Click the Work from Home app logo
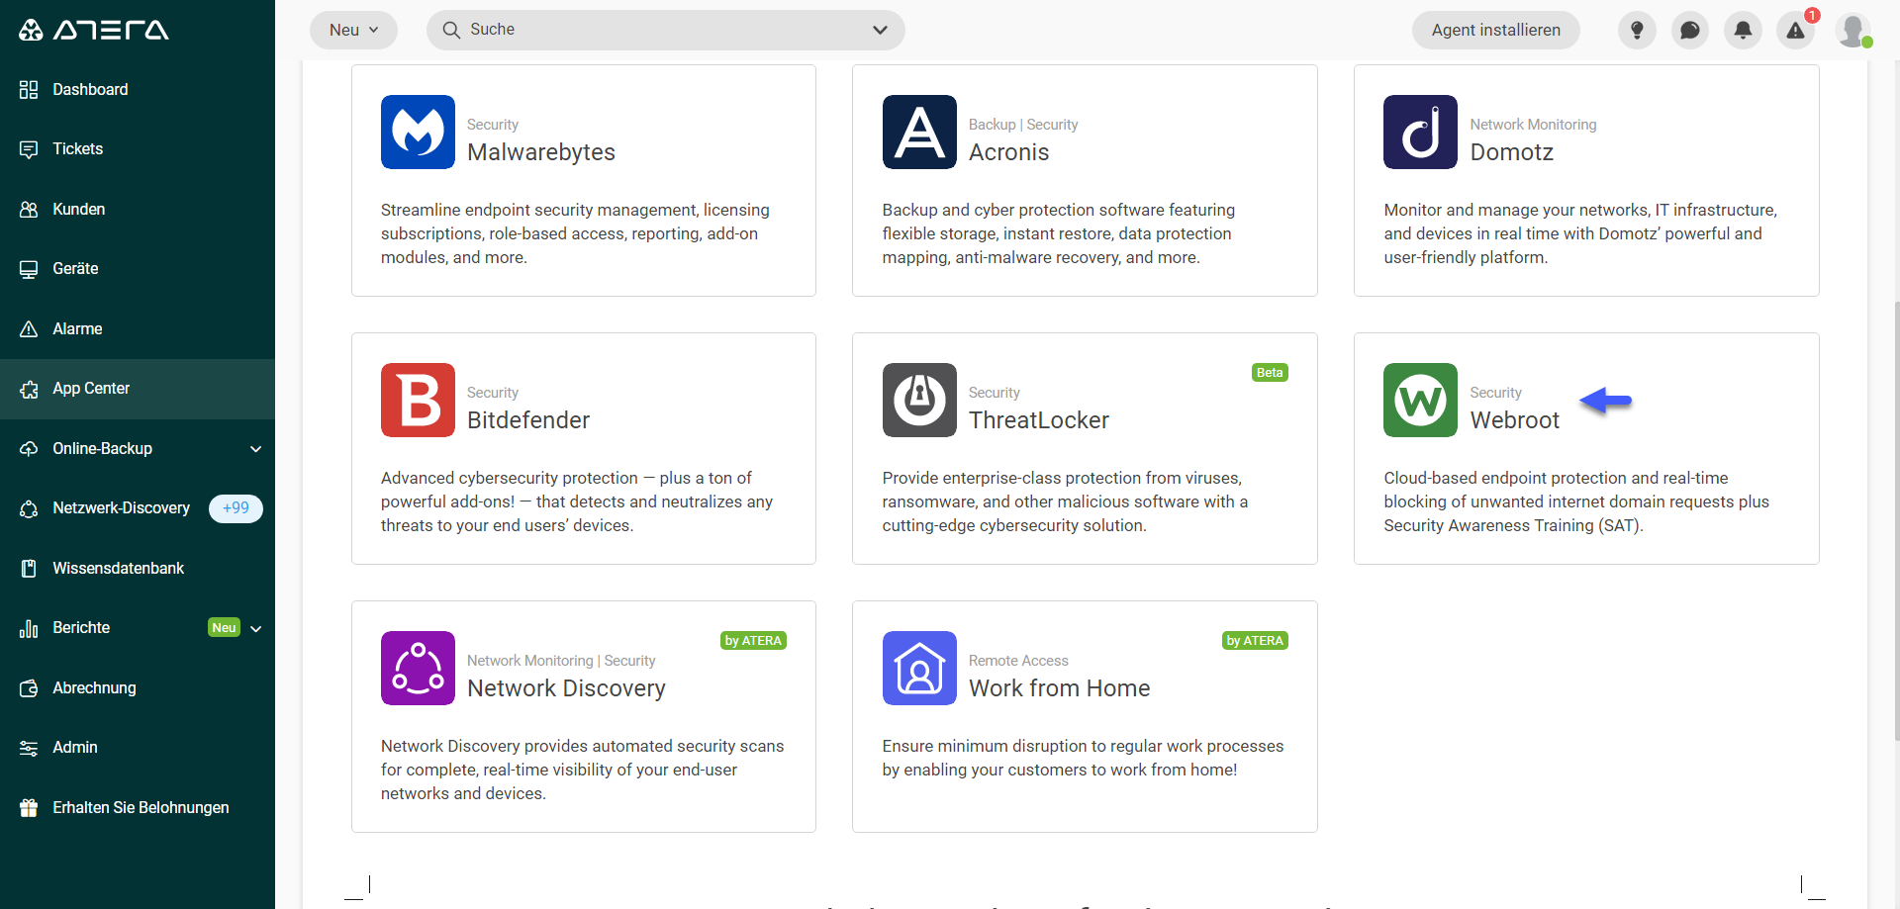 tap(919, 668)
